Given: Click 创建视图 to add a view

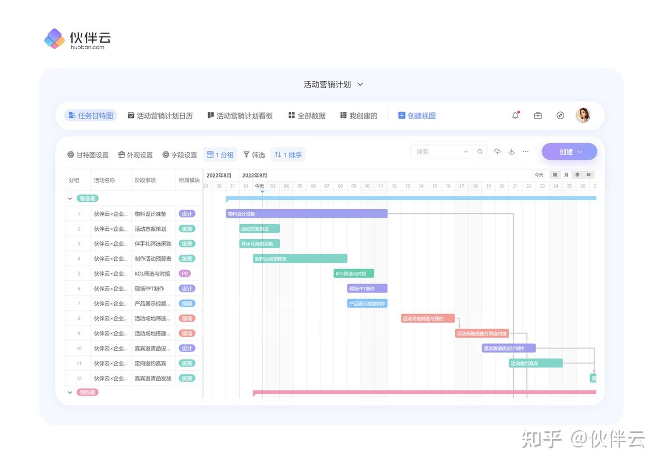Looking at the screenshot, I should [x=417, y=115].
